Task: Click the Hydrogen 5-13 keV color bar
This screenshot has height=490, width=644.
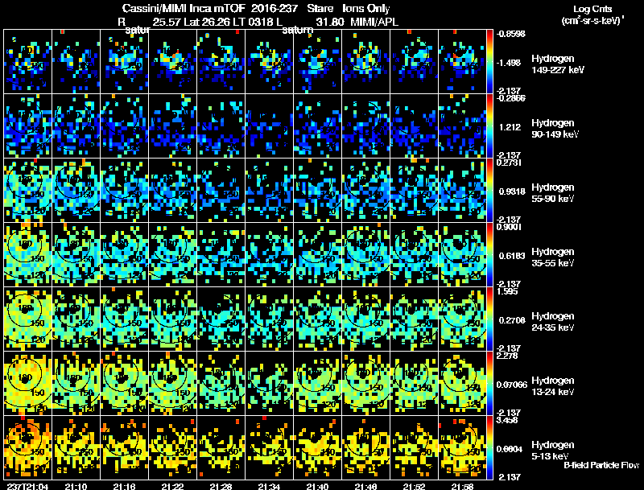Action: coord(490,447)
